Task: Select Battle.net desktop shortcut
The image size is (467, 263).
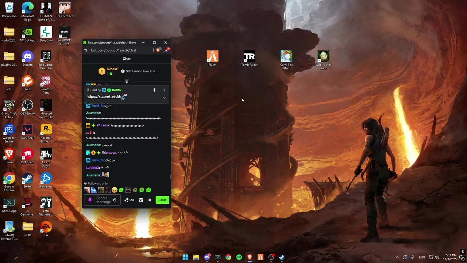Action: tap(46, 180)
